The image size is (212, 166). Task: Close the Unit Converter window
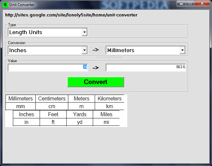point(202,3)
